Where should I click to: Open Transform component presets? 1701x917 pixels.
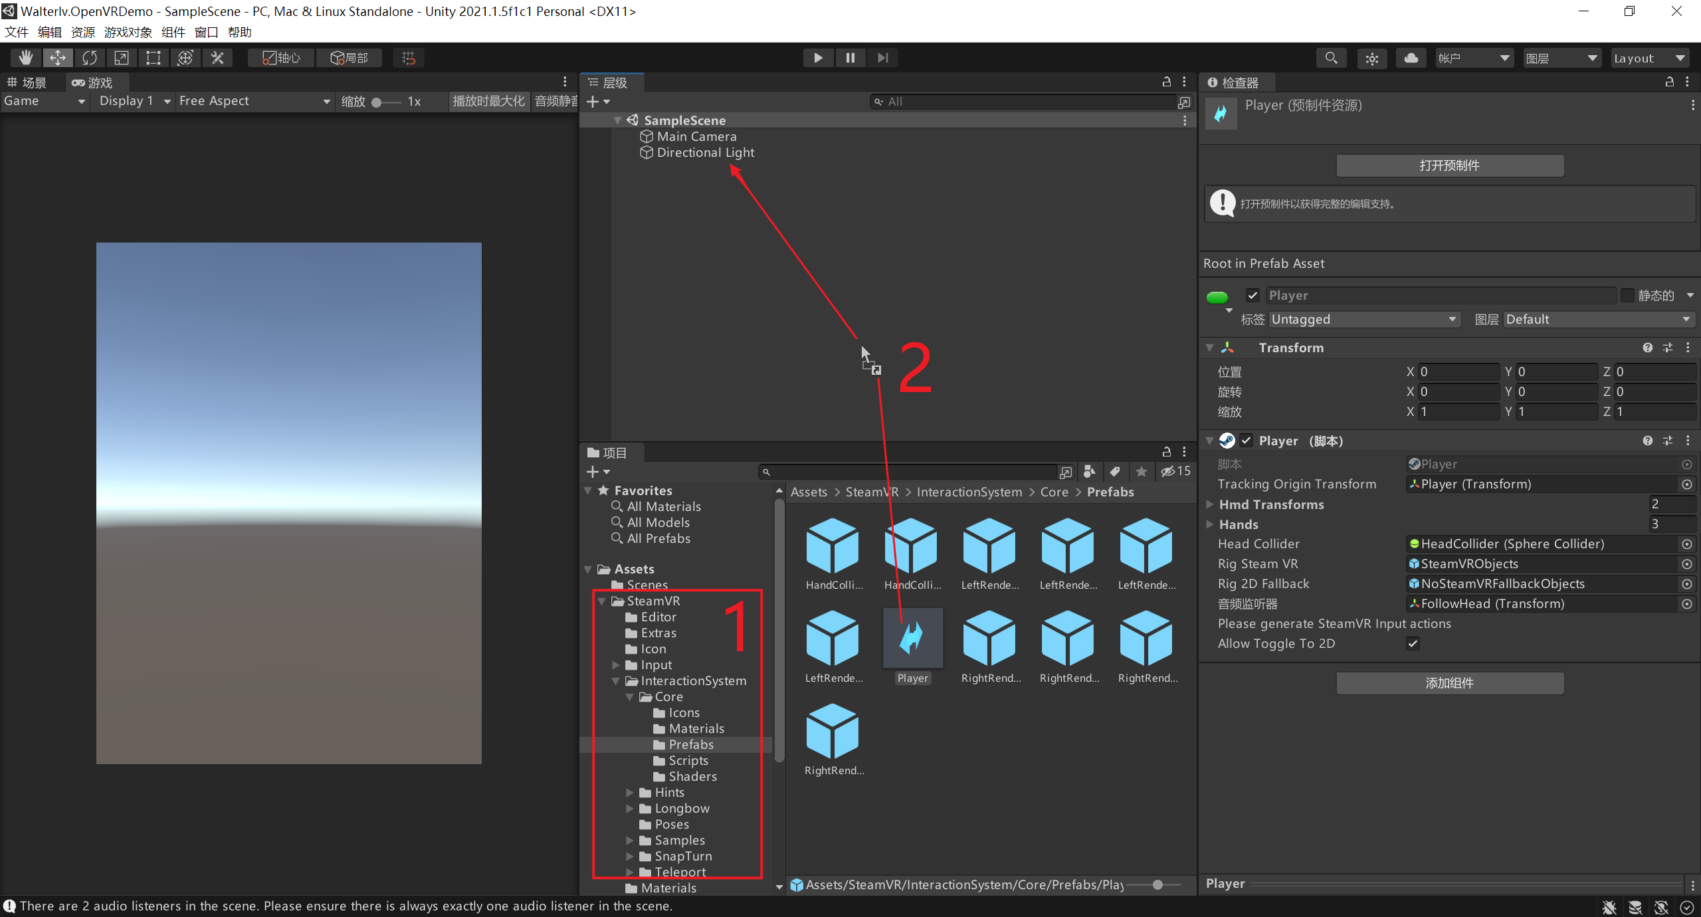1668,348
